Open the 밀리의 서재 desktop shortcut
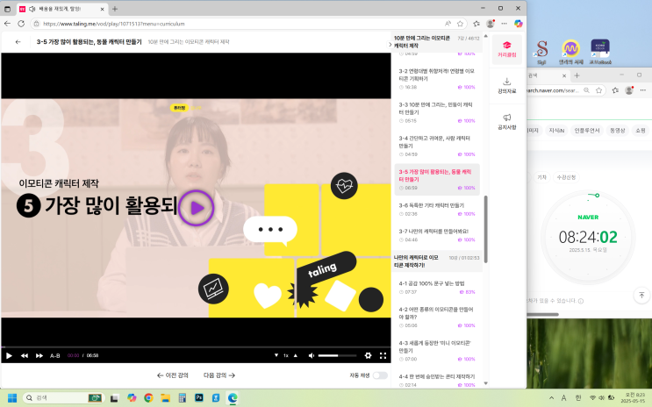The height and width of the screenshot is (407, 652). click(571, 52)
